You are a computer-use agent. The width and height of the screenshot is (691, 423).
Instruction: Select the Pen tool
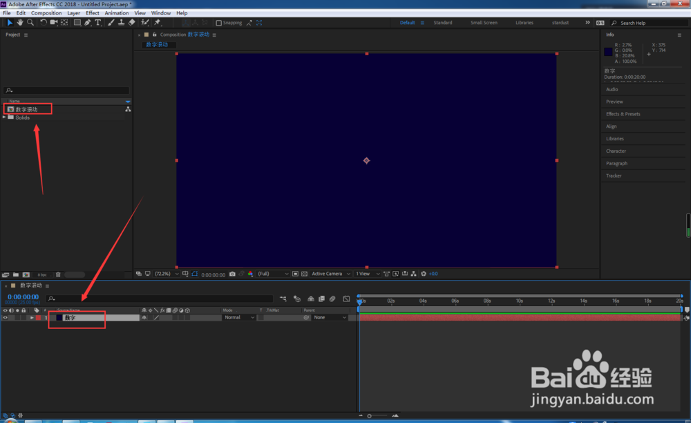pyautogui.click(x=88, y=23)
